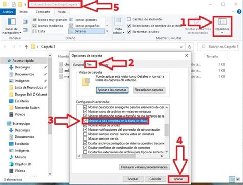Open Opciones folder options button
Viewport: 243px width, 185px height.
coord(222,26)
